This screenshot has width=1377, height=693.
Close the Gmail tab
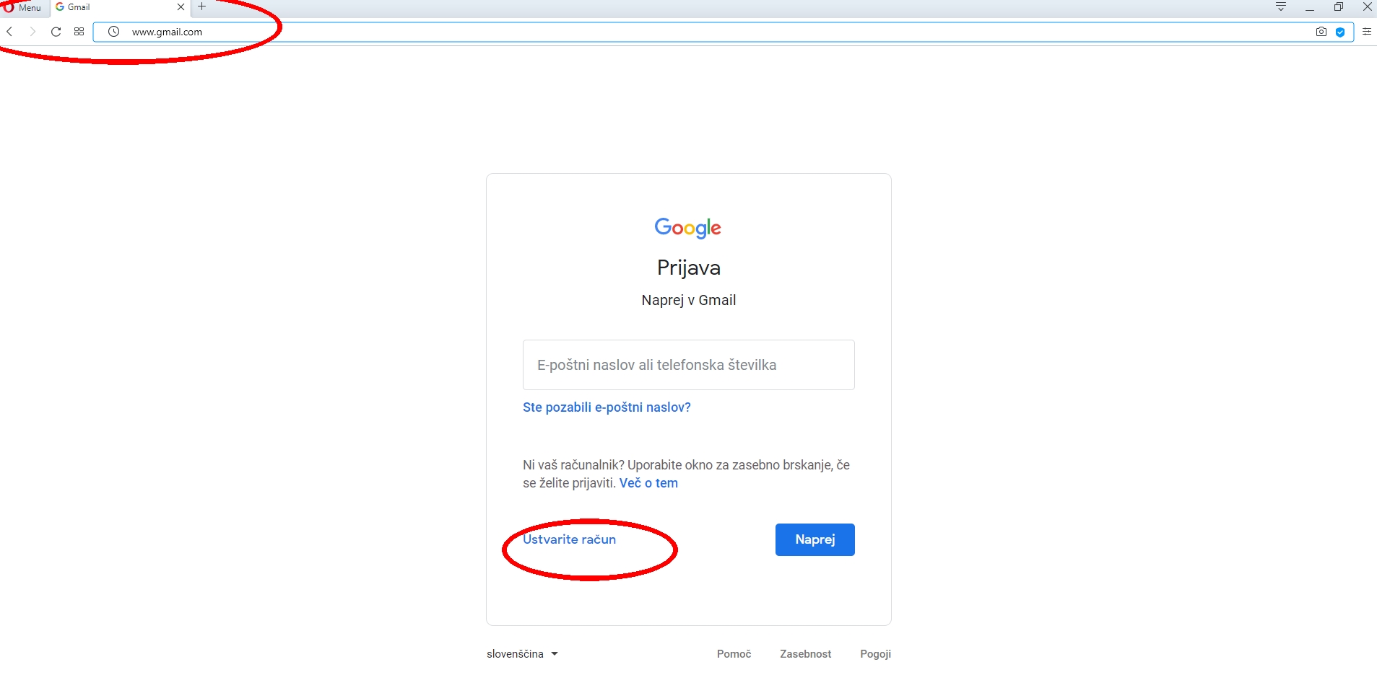pos(181,7)
